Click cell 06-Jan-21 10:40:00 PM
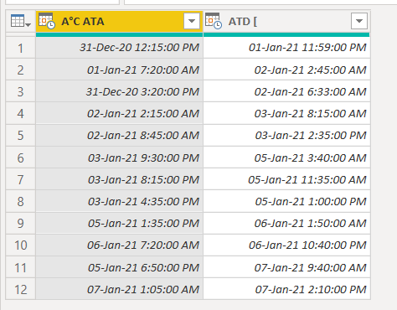Viewport: 397px width, 310px height. pyautogui.click(x=286, y=245)
